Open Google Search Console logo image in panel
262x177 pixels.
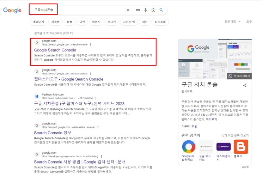(x=198, y=49)
